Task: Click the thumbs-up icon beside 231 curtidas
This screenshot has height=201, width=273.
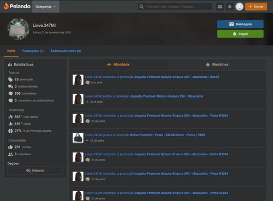Action: (10, 147)
